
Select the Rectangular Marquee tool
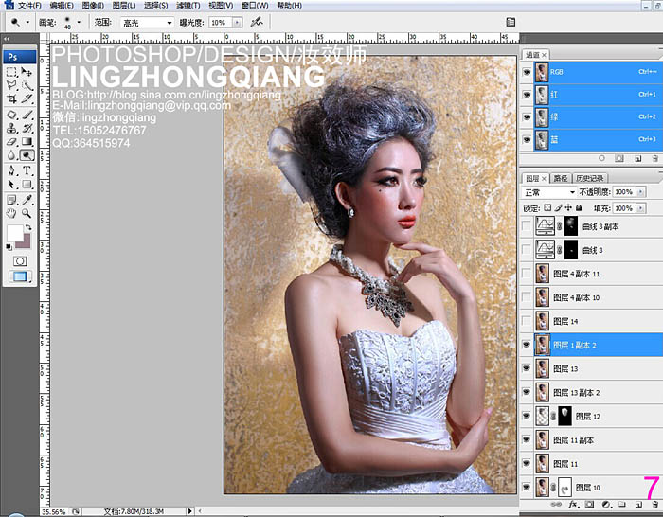point(11,72)
